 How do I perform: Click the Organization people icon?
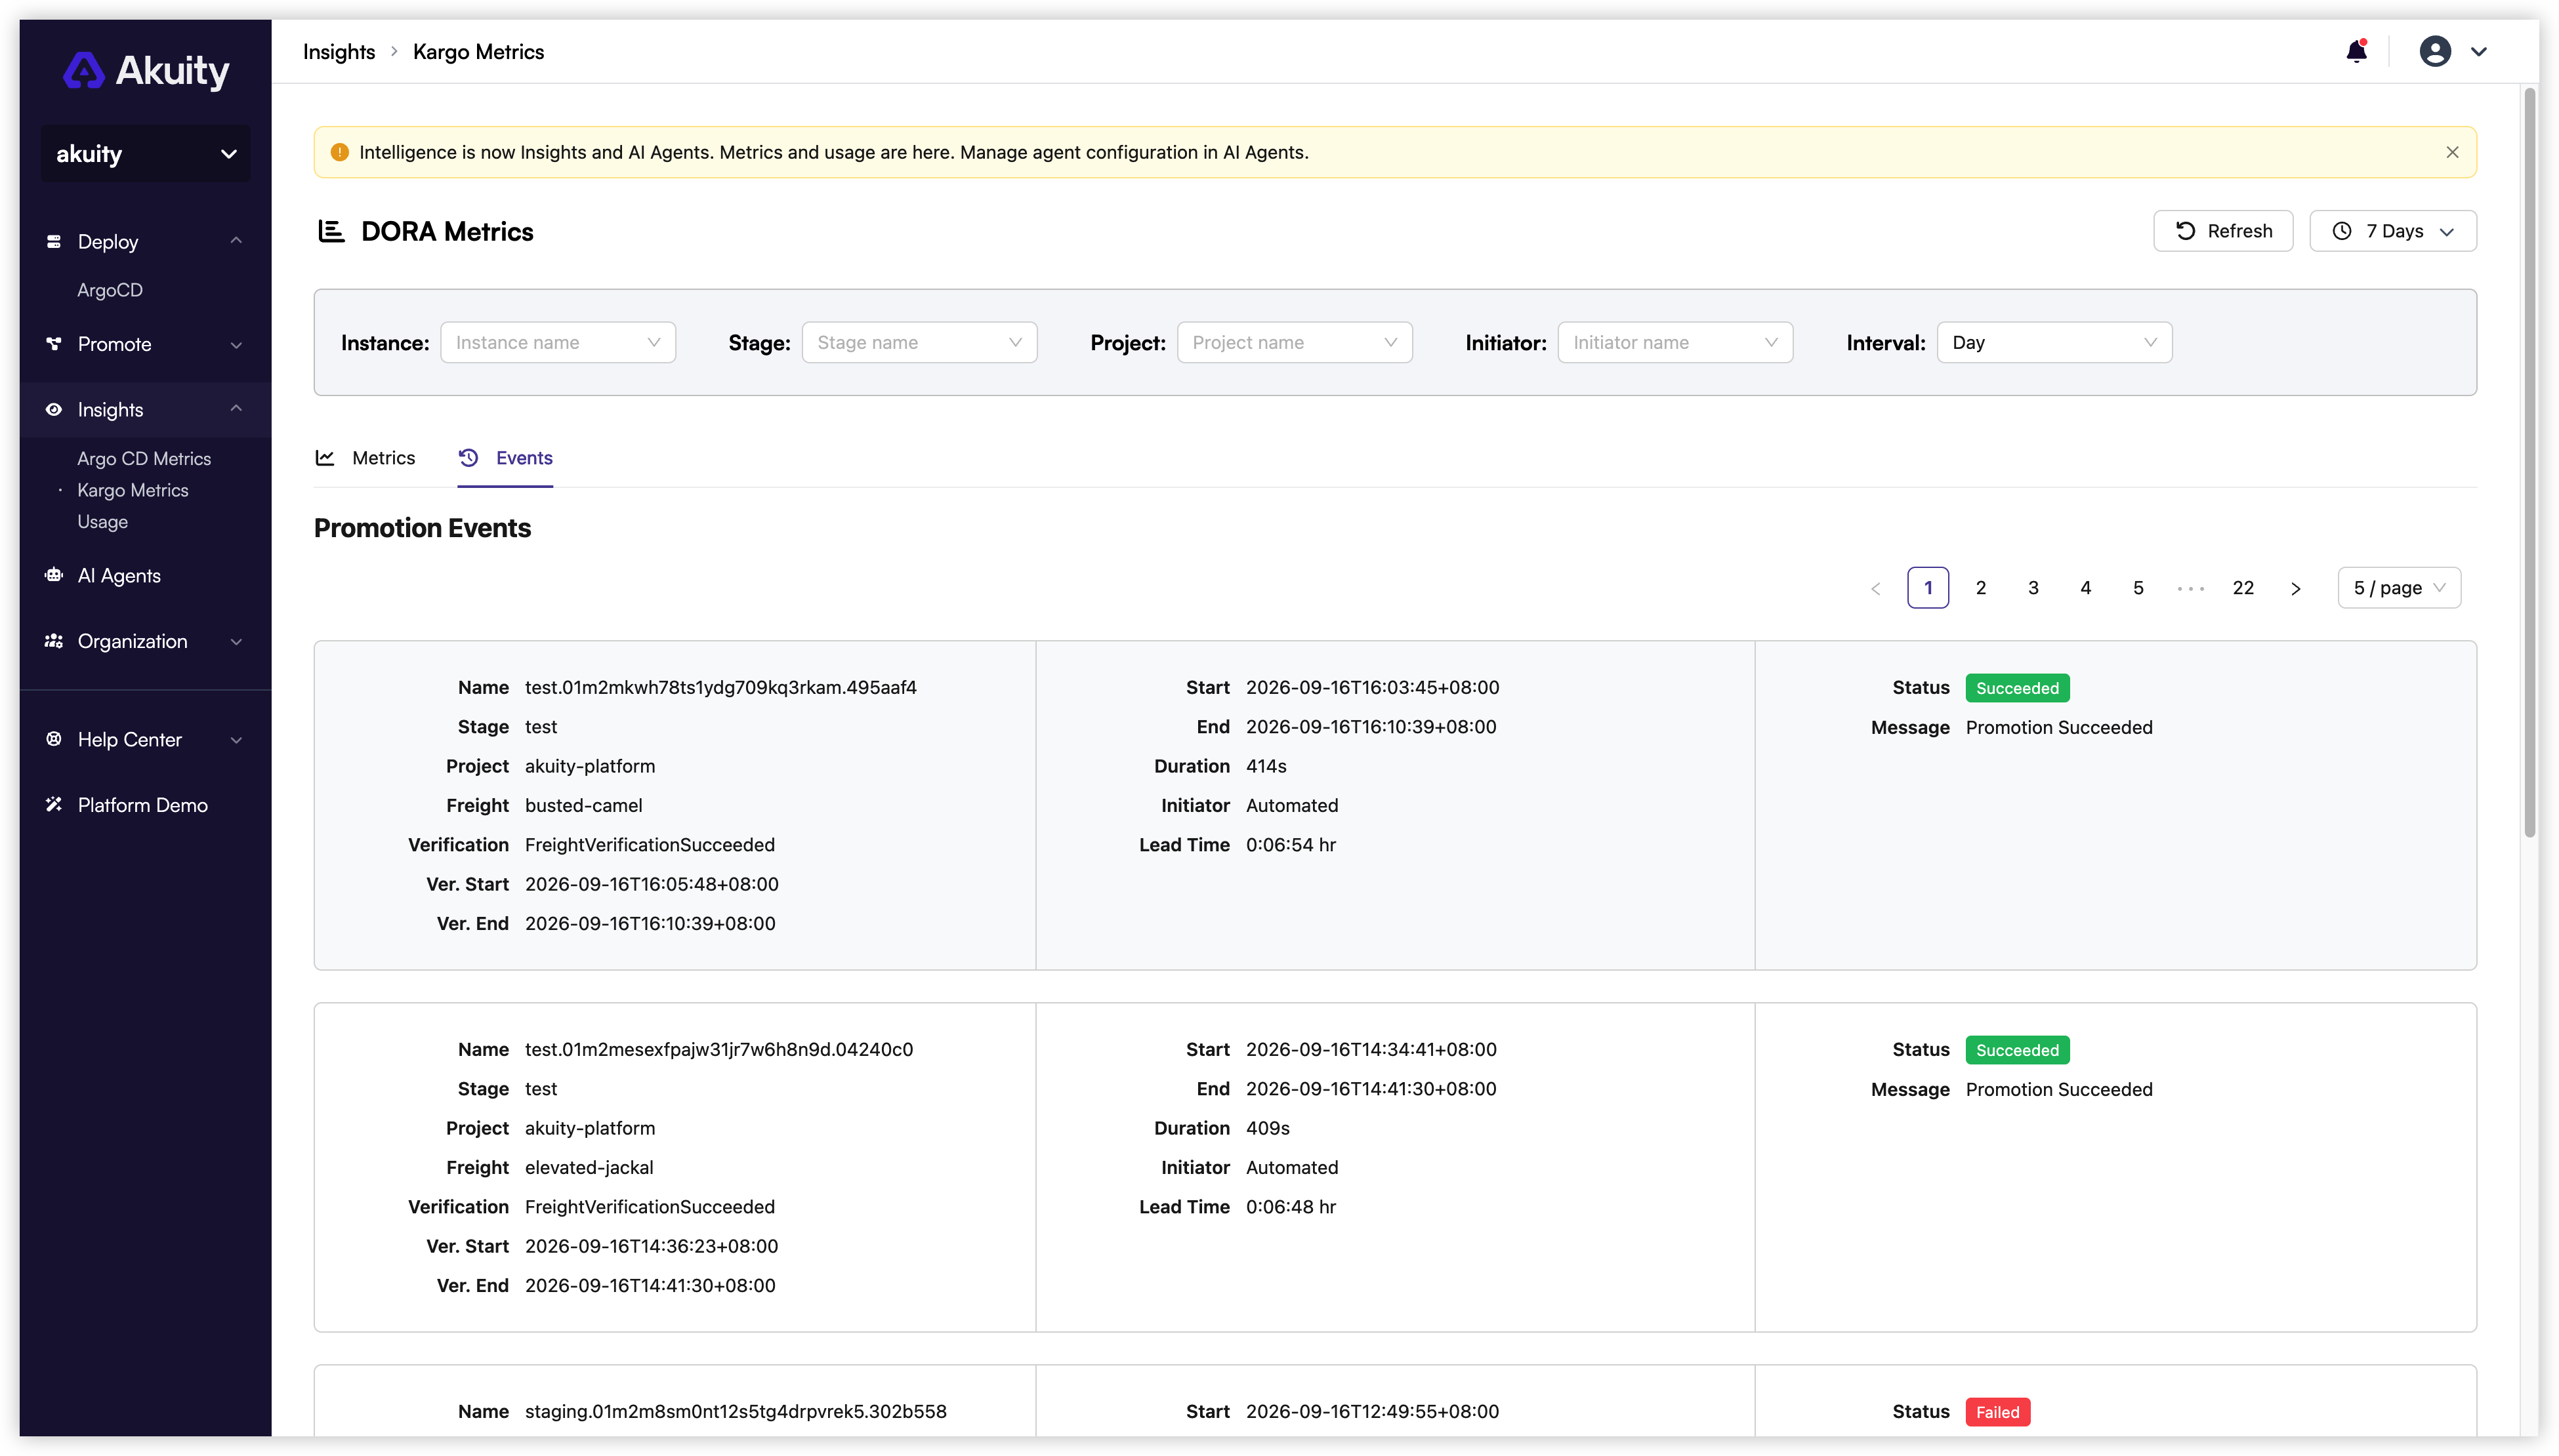(x=54, y=641)
